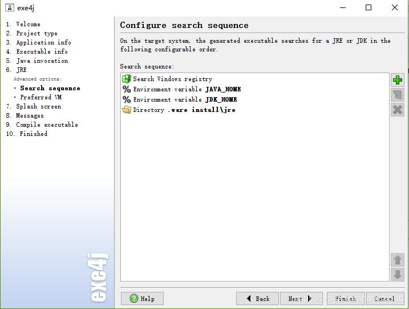Go to step 10 Finished
The width and height of the screenshot is (409, 309).
pos(27,134)
